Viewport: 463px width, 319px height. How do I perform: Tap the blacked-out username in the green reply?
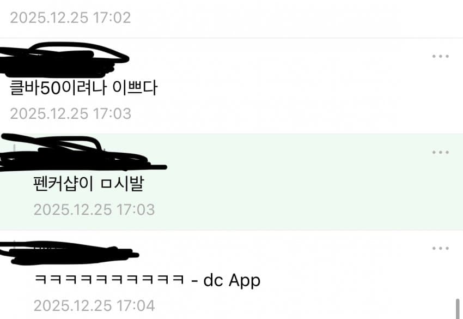point(83,153)
